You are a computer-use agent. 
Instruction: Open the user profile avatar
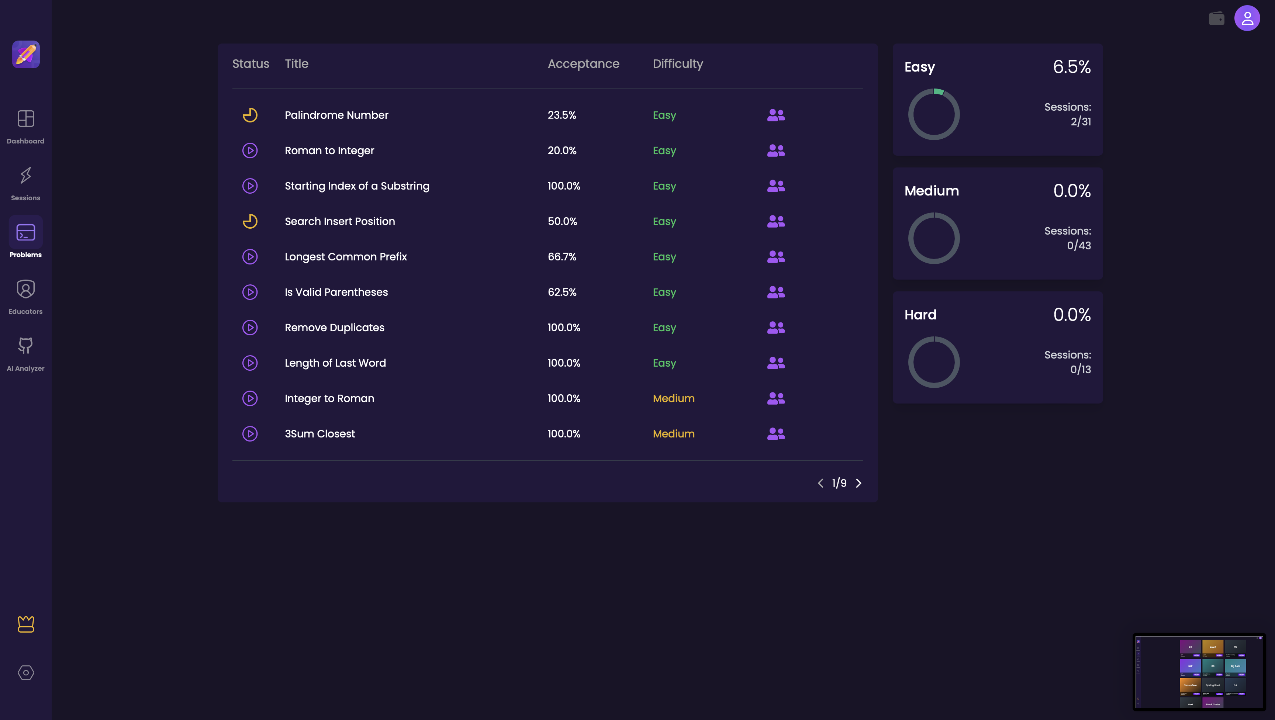click(1247, 18)
